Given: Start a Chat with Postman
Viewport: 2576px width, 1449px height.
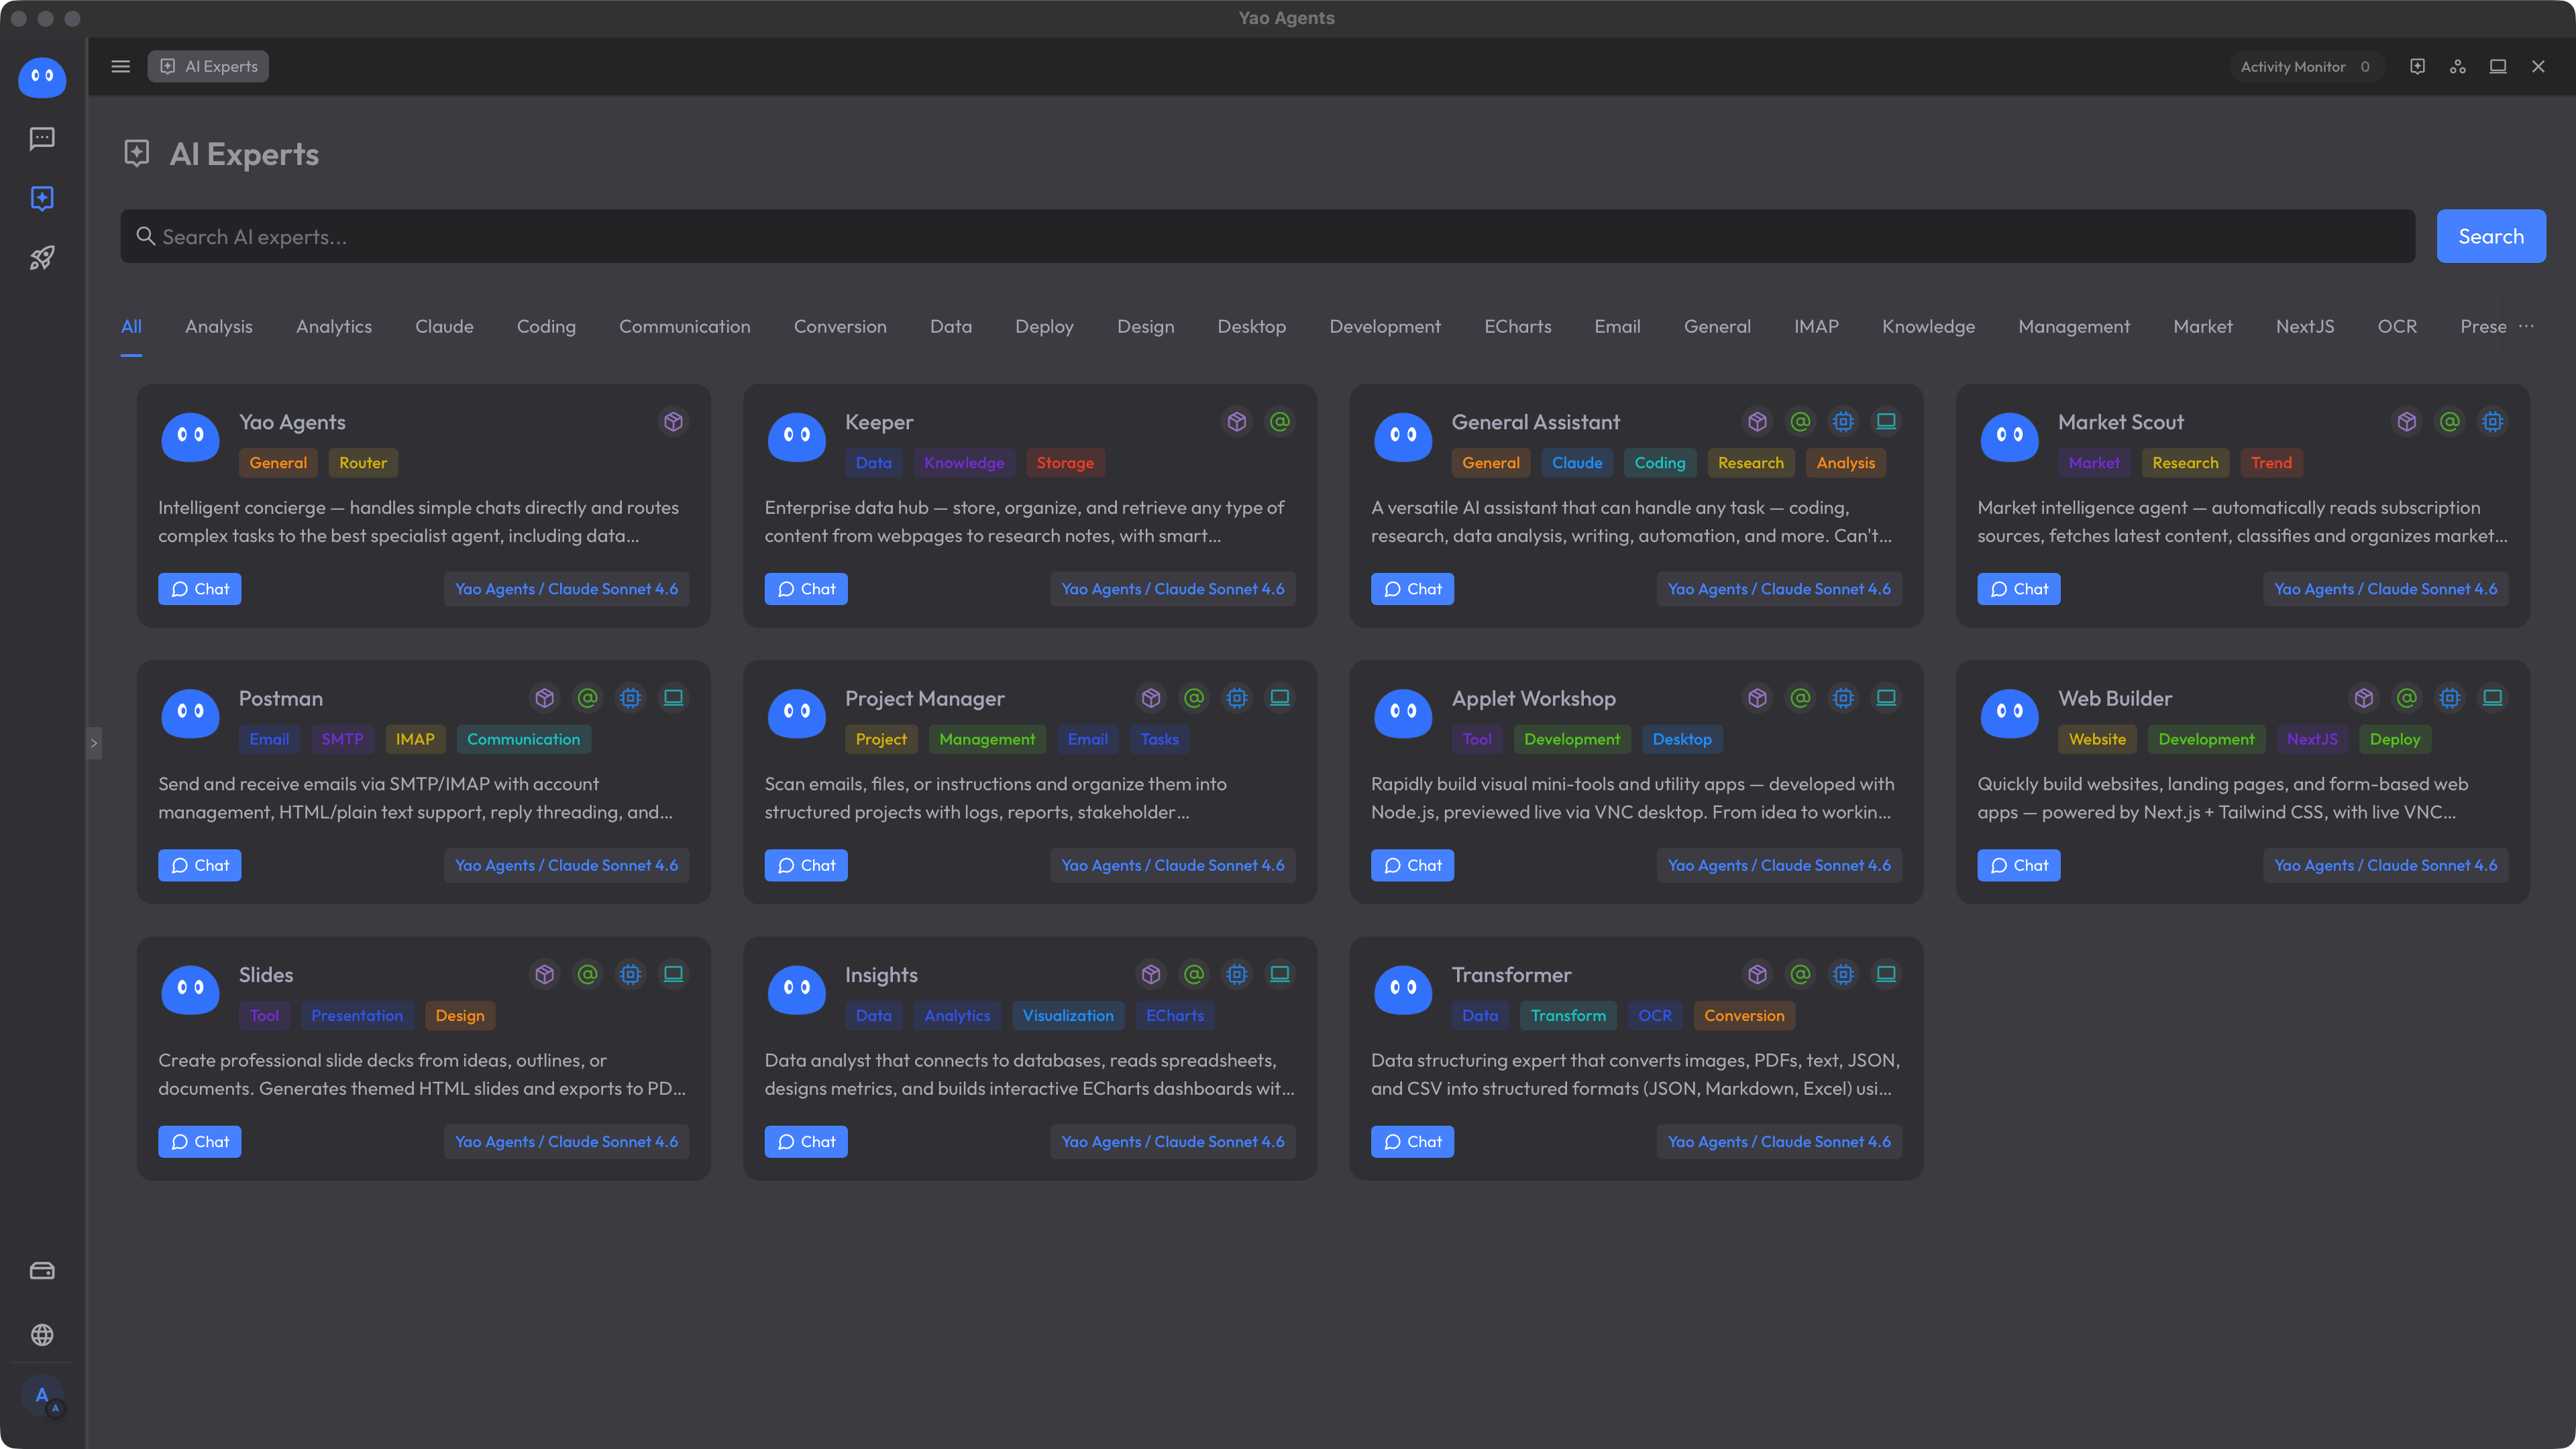Looking at the screenshot, I should 199,865.
